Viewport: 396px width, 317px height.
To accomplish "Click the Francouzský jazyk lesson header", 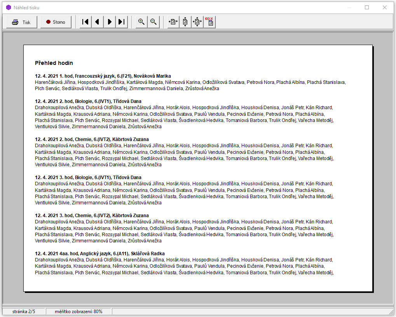I will click(103, 76).
